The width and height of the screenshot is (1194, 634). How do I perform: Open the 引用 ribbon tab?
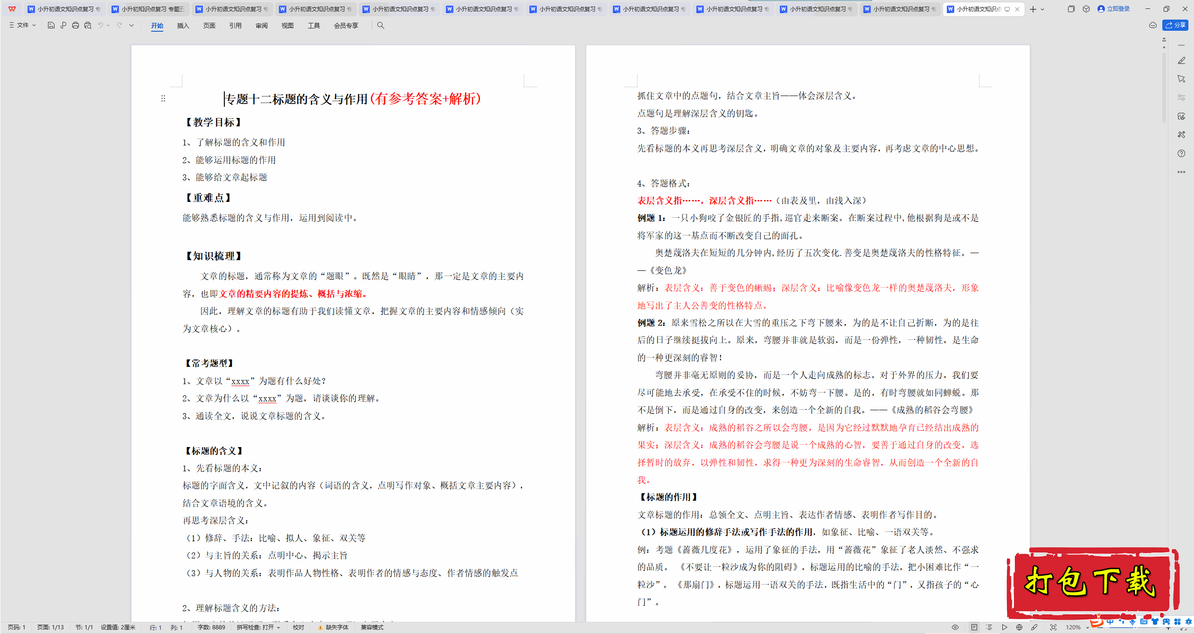236,26
